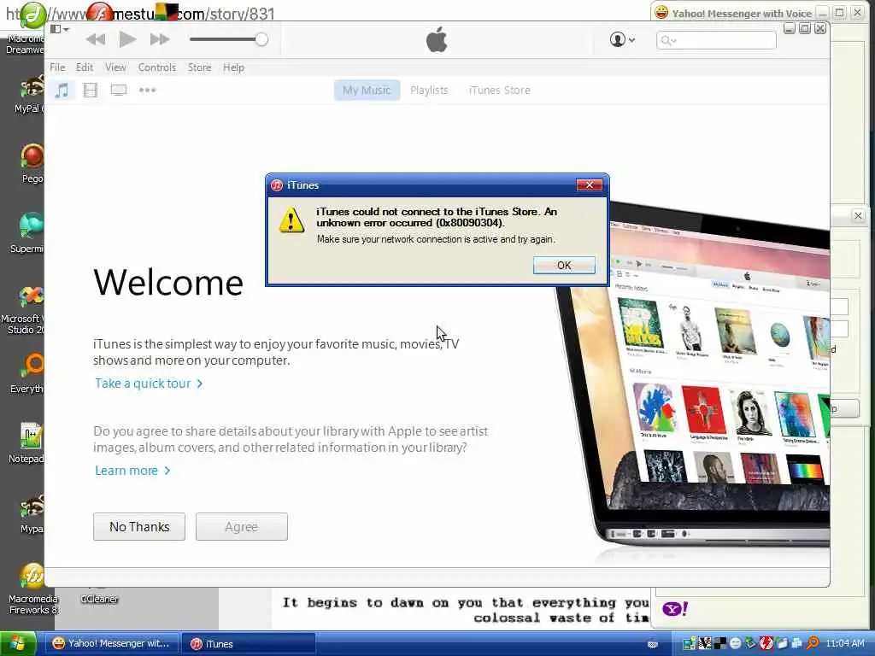
Task: Click the taskbar clock showing 11:04 AM
Action: [x=844, y=643]
